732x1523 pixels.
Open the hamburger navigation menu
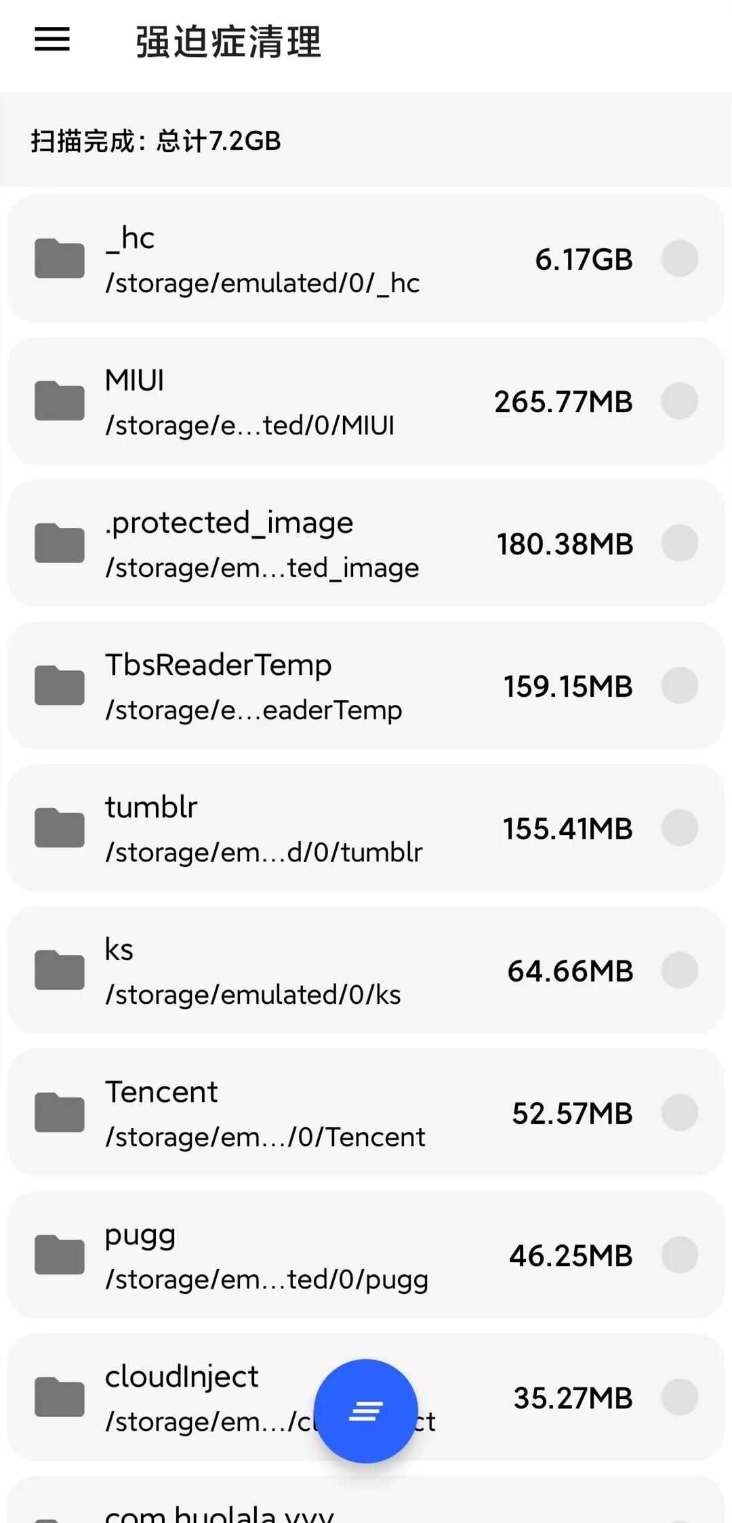[52, 39]
